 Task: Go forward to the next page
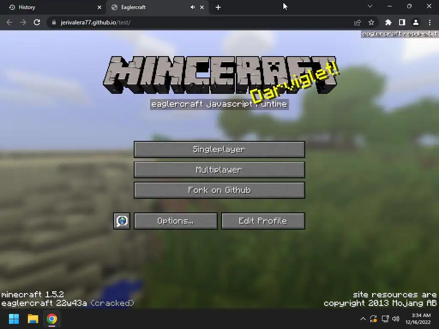[x=23, y=22]
